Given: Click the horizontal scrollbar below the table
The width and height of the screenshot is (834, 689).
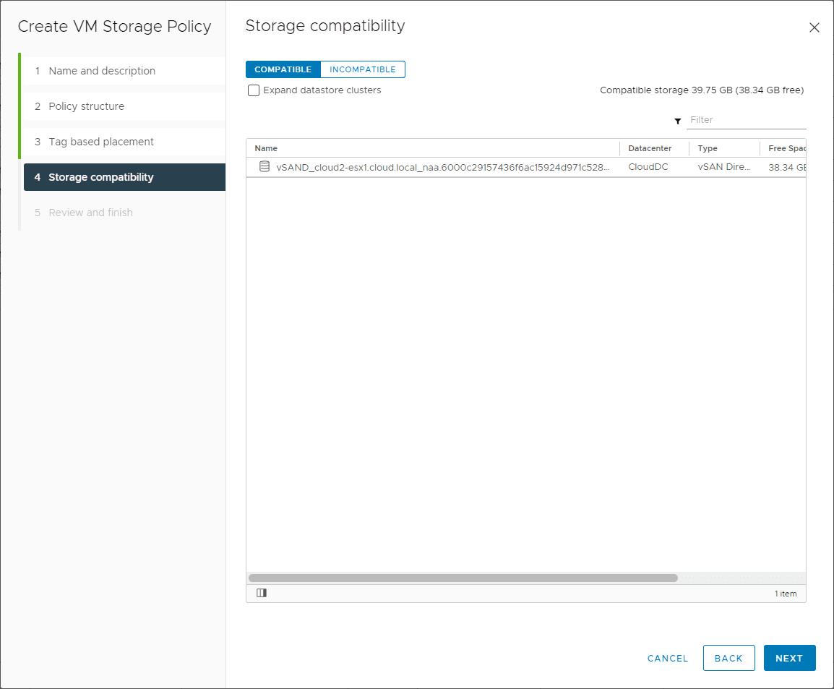Looking at the screenshot, I should [463, 578].
